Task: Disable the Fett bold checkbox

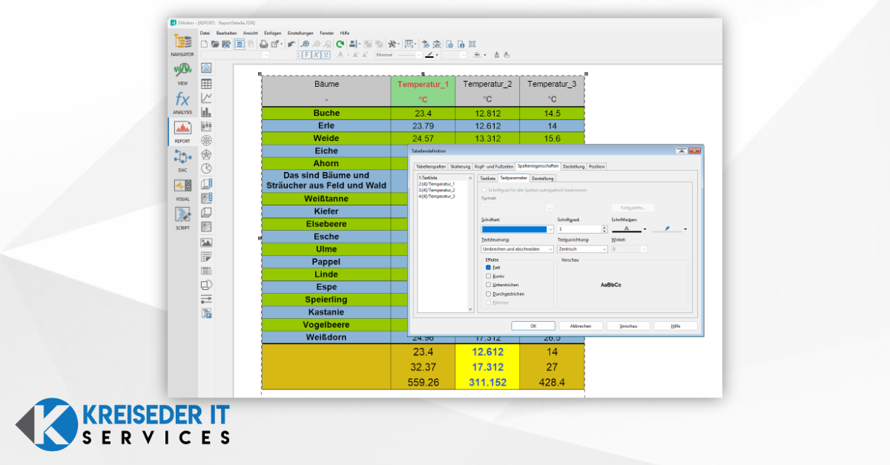Action: pos(488,267)
